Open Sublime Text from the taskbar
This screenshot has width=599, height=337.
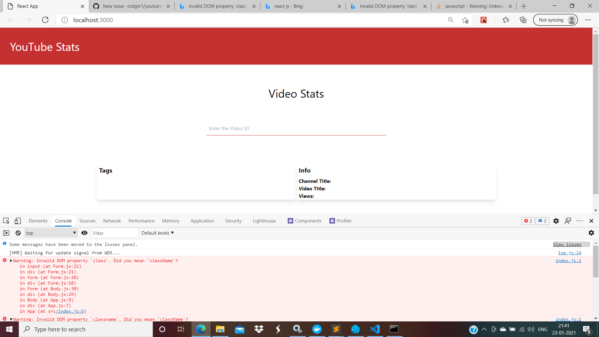tap(336, 329)
